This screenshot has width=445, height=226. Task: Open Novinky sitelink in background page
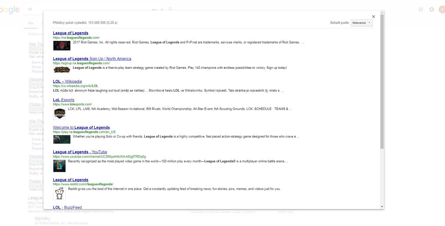tap(42, 218)
